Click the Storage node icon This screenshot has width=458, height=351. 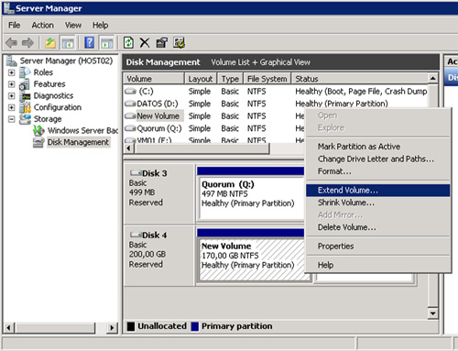(25, 119)
